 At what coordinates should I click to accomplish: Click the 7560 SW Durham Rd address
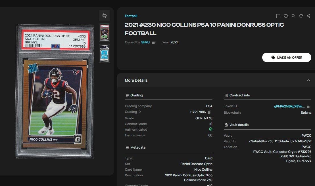tap(296, 156)
